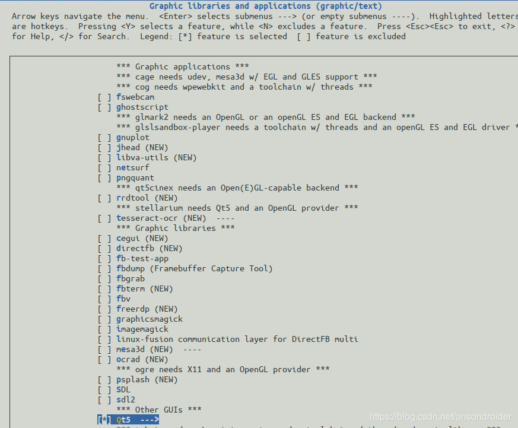Open the empty mesa3d submenu dashes
This screenshot has width=518, height=428.
192,349
